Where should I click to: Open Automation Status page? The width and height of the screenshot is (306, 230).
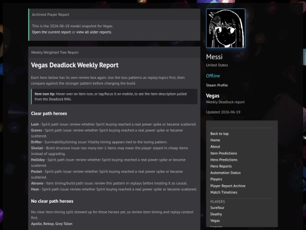point(226,173)
